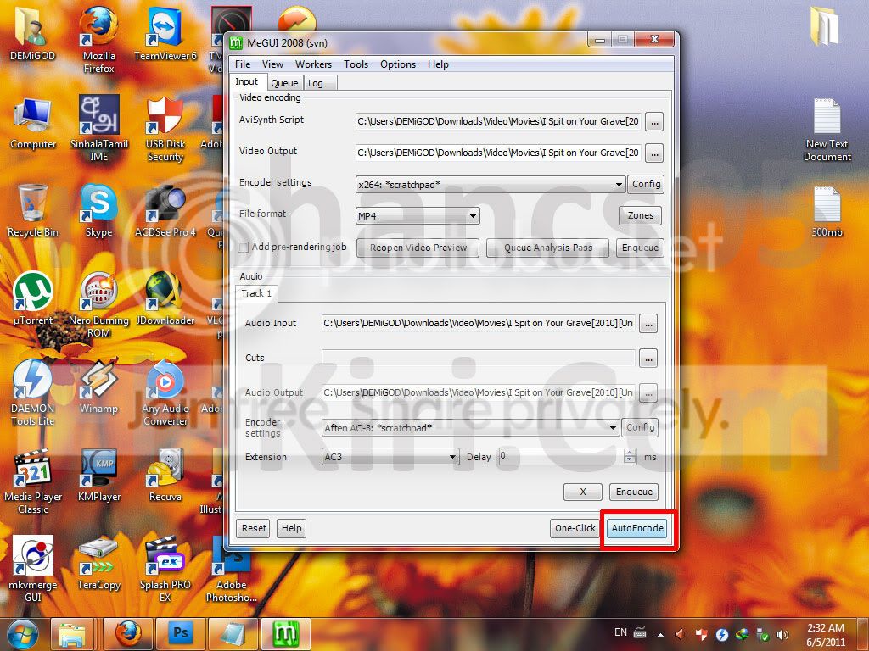
Task: Launch Media Player Classic shortcut
Action: click(33, 481)
